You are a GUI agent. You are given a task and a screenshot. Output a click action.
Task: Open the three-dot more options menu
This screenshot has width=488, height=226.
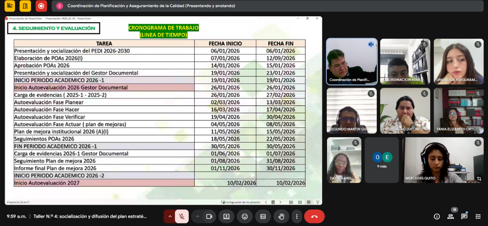point(297,217)
